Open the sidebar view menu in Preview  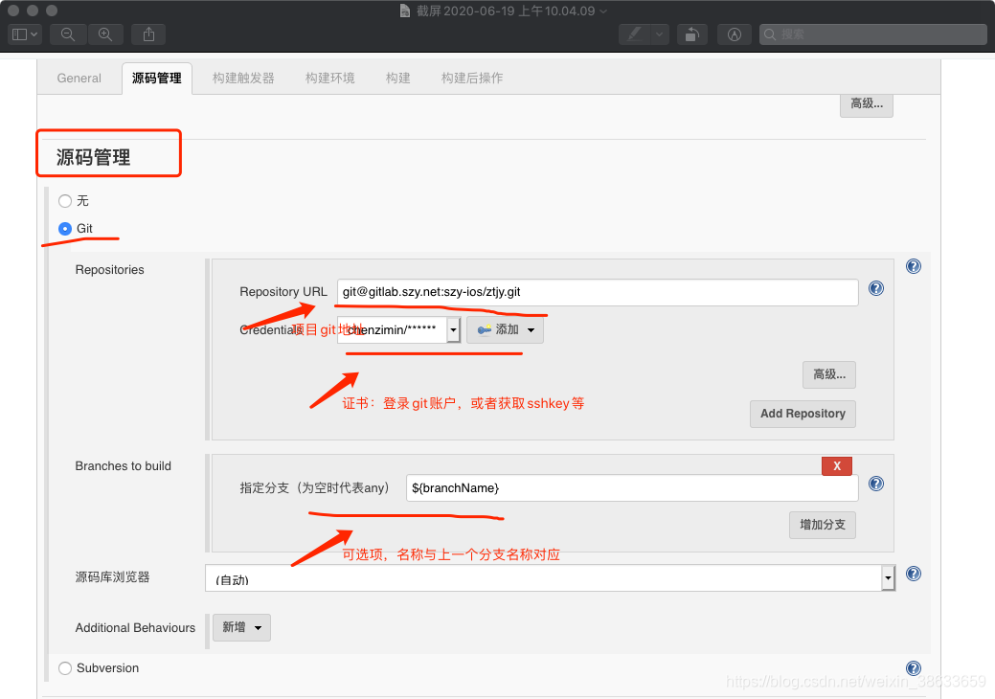[x=25, y=34]
